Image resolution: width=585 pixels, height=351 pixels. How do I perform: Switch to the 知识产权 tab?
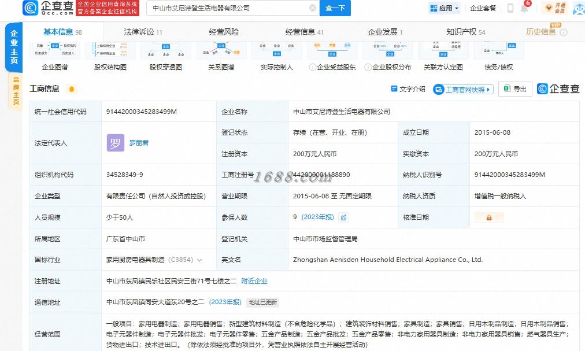[465, 32]
